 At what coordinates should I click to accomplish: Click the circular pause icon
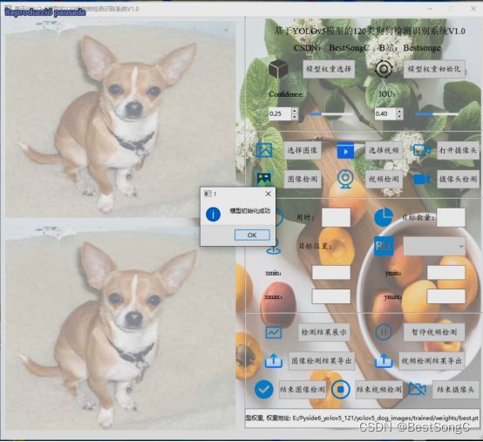tap(384, 332)
